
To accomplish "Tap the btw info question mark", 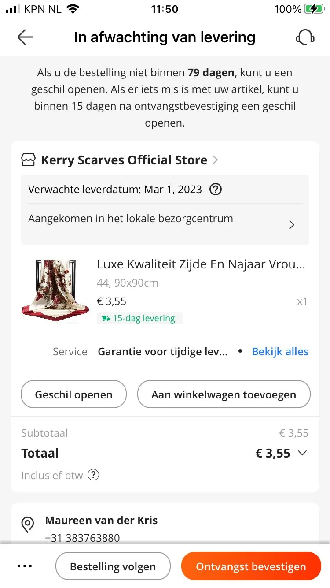I will 93,475.
